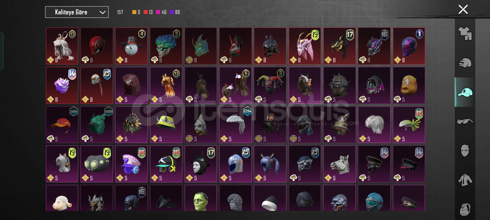Open the outfits category icon in sidebar
Screen dimensions: 490x220
click(465, 33)
